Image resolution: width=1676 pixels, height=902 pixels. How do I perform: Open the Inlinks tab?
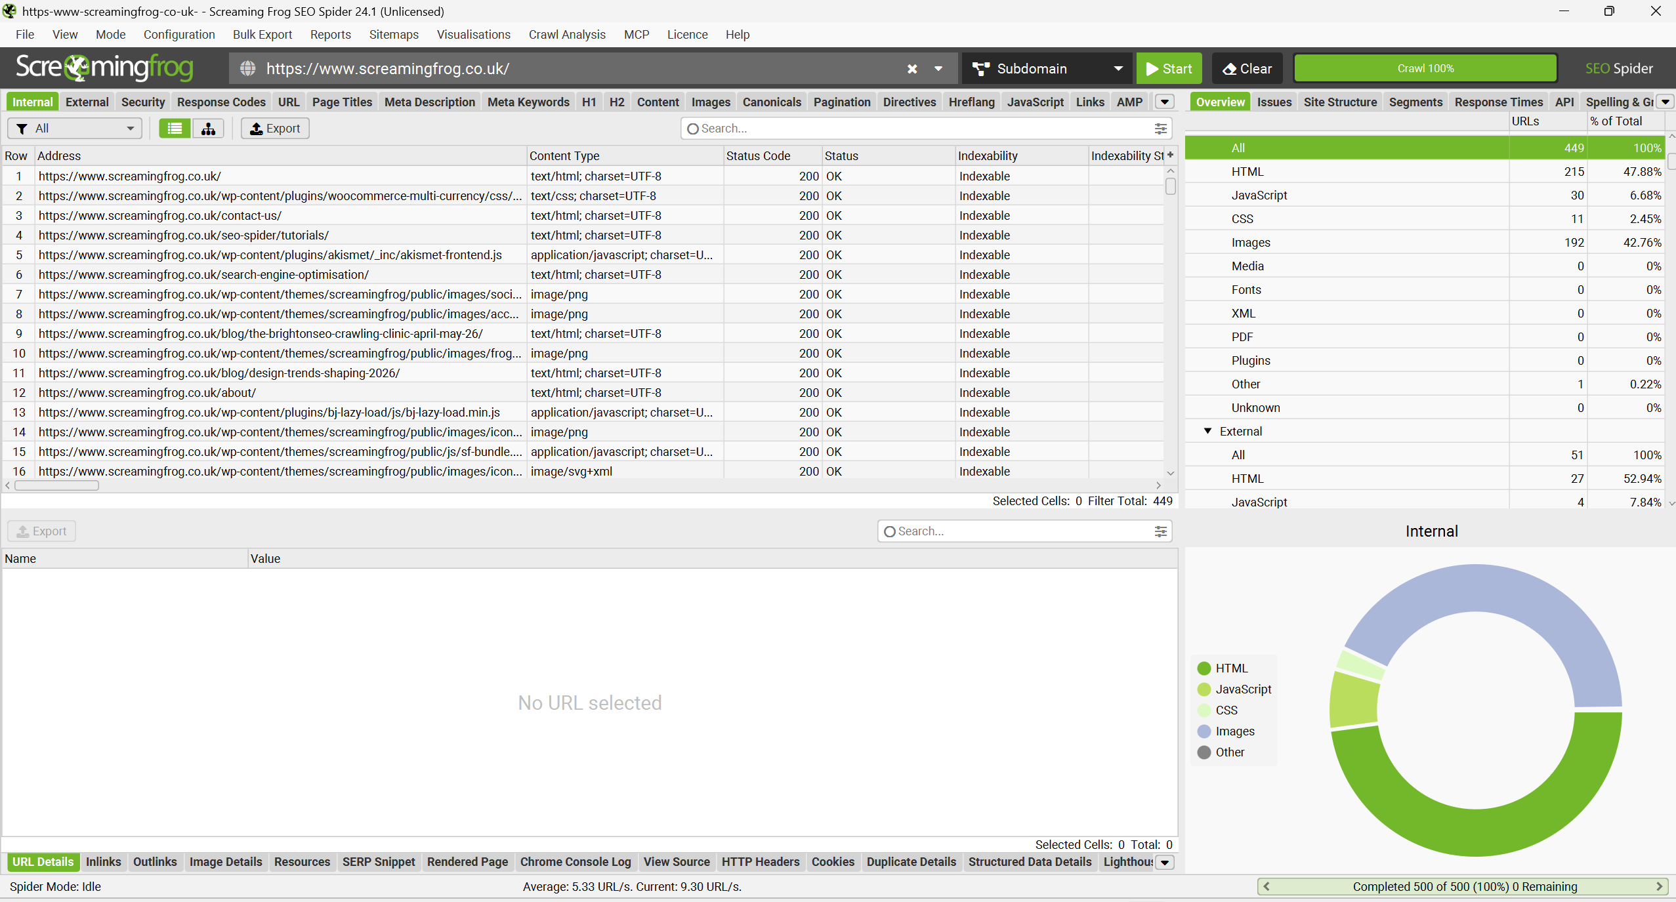[x=104, y=862]
